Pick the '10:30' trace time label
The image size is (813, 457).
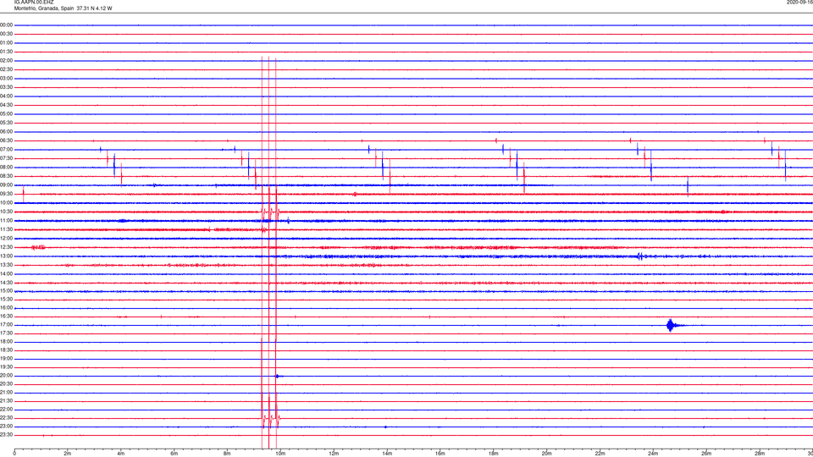pos(6,212)
